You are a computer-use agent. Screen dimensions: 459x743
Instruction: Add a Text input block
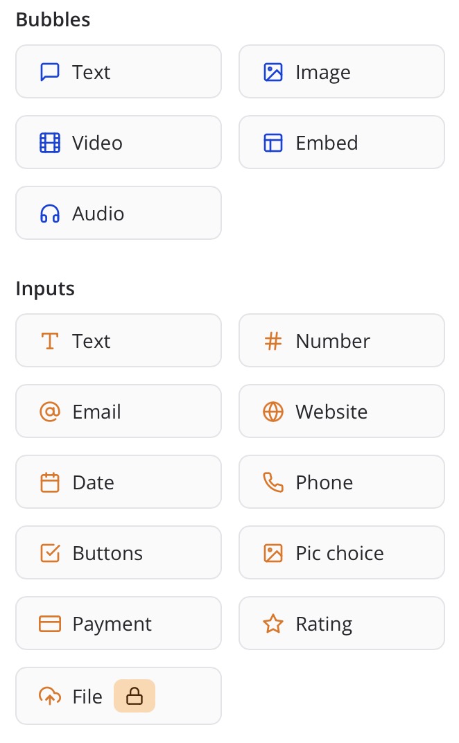click(118, 341)
